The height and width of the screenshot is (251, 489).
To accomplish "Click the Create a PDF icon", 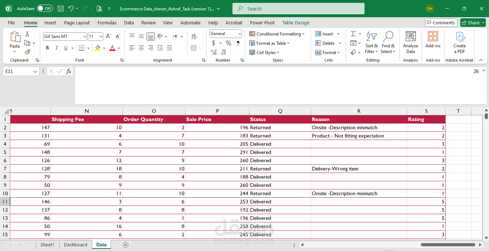I will [x=460, y=42].
